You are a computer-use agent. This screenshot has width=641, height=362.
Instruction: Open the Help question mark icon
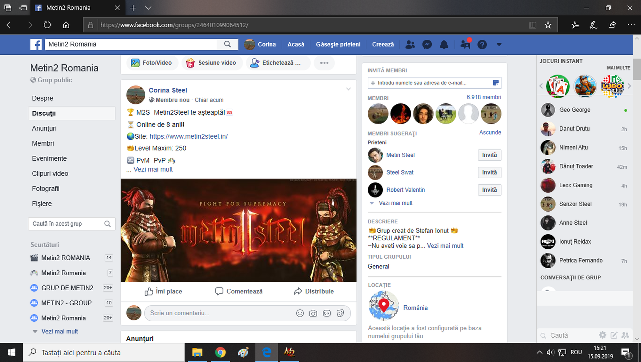[482, 44]
